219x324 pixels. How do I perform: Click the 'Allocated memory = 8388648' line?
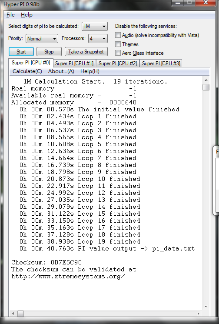pyautogui.click(x=74, y=103)
